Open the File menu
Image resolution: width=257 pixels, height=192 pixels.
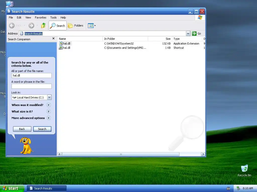click(x=11, y=17)
